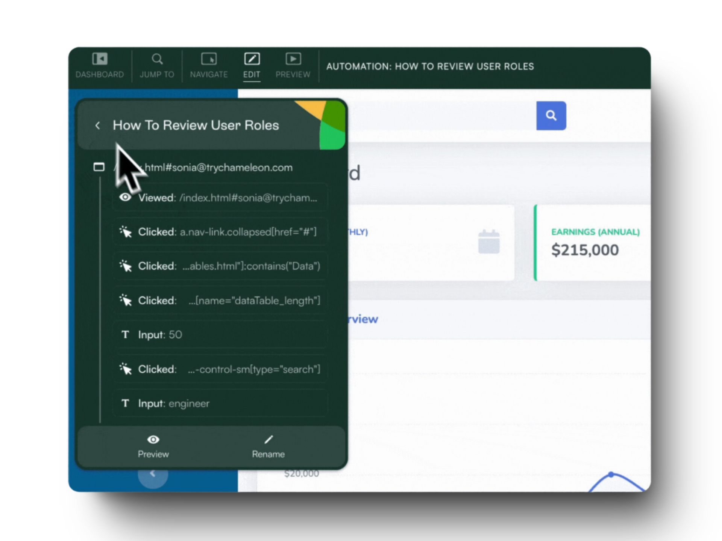Click the calendar icon on monthly earnings card

[489, 242]
